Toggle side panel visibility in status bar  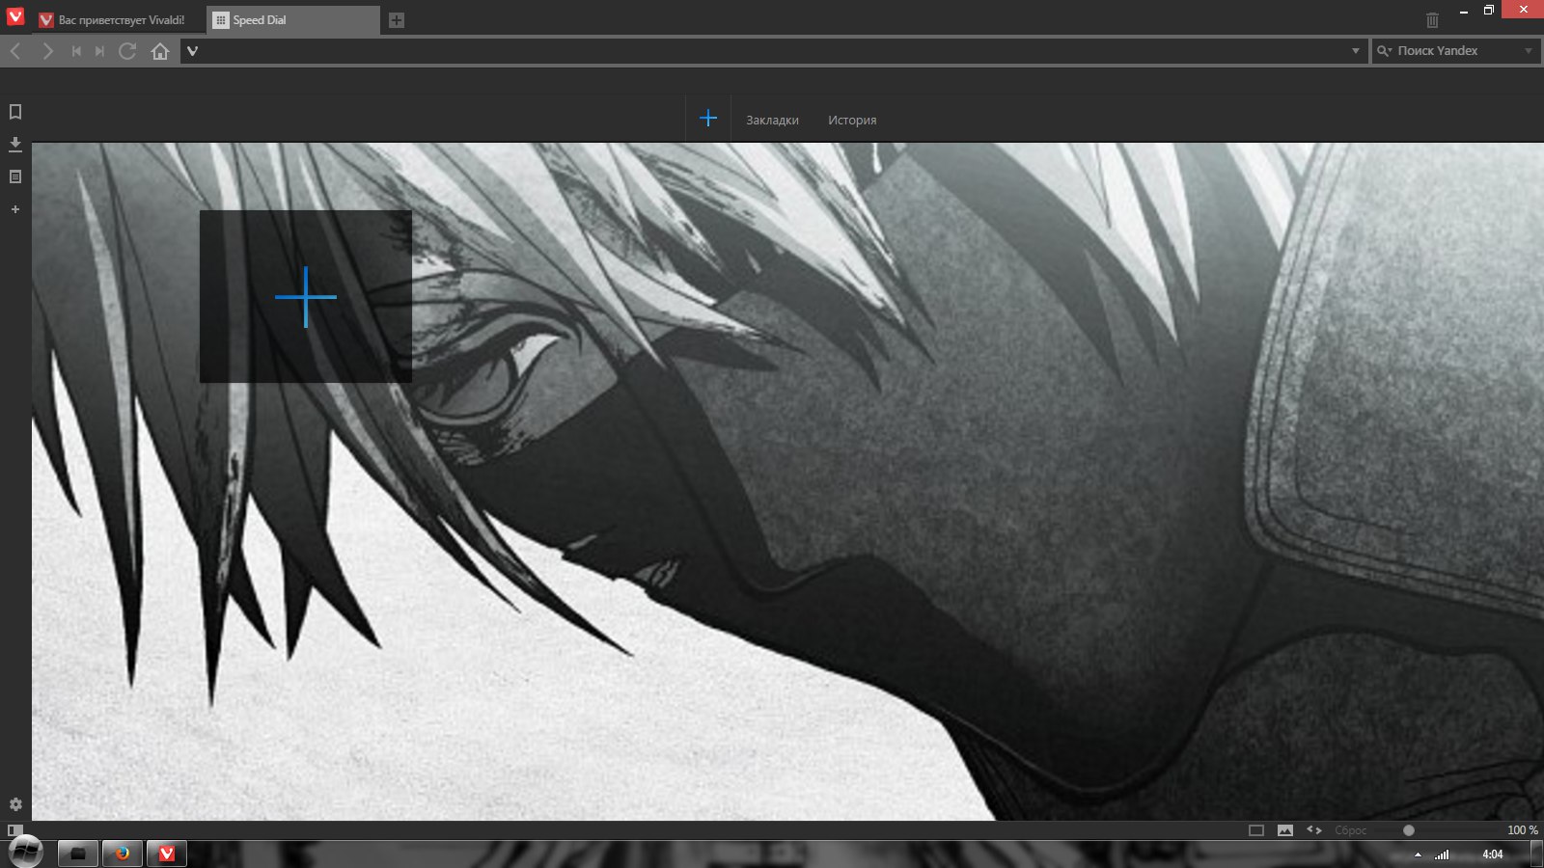coord(14,830)
